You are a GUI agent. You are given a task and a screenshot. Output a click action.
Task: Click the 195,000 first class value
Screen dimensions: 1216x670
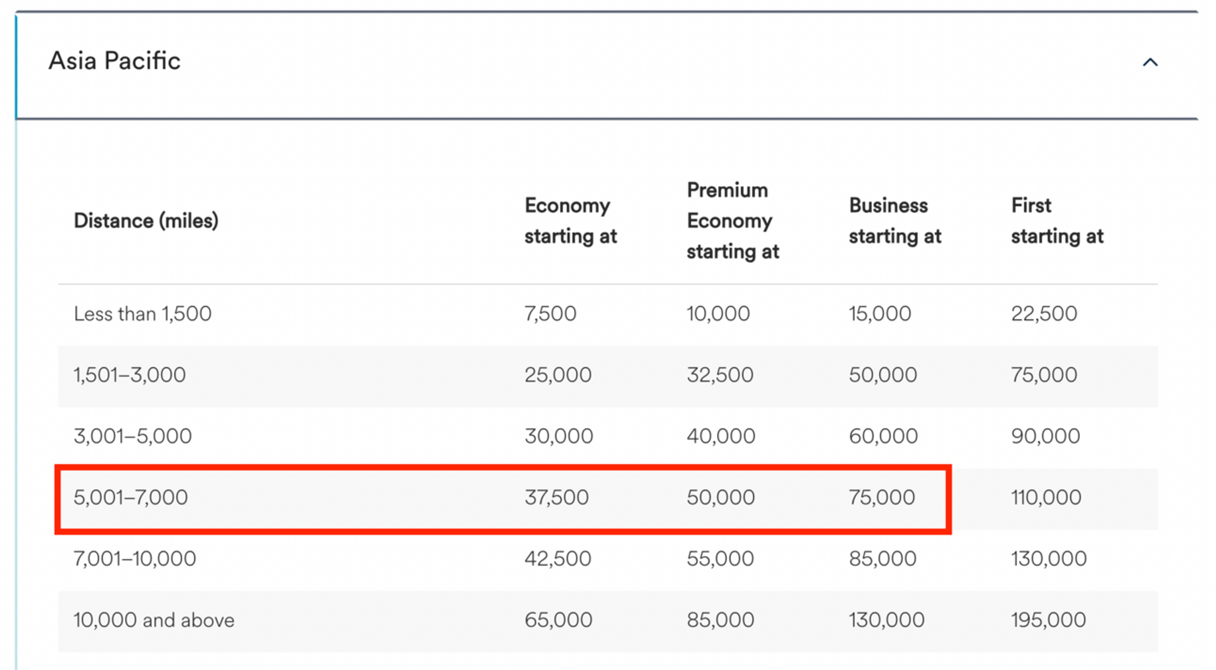[x=1048, y=620]
